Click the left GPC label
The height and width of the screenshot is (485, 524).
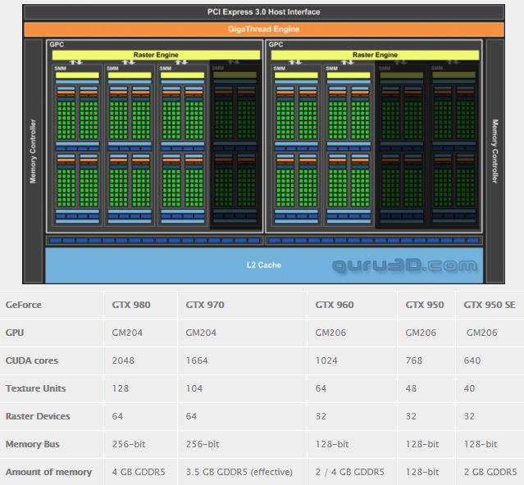(x=57, y=45)
